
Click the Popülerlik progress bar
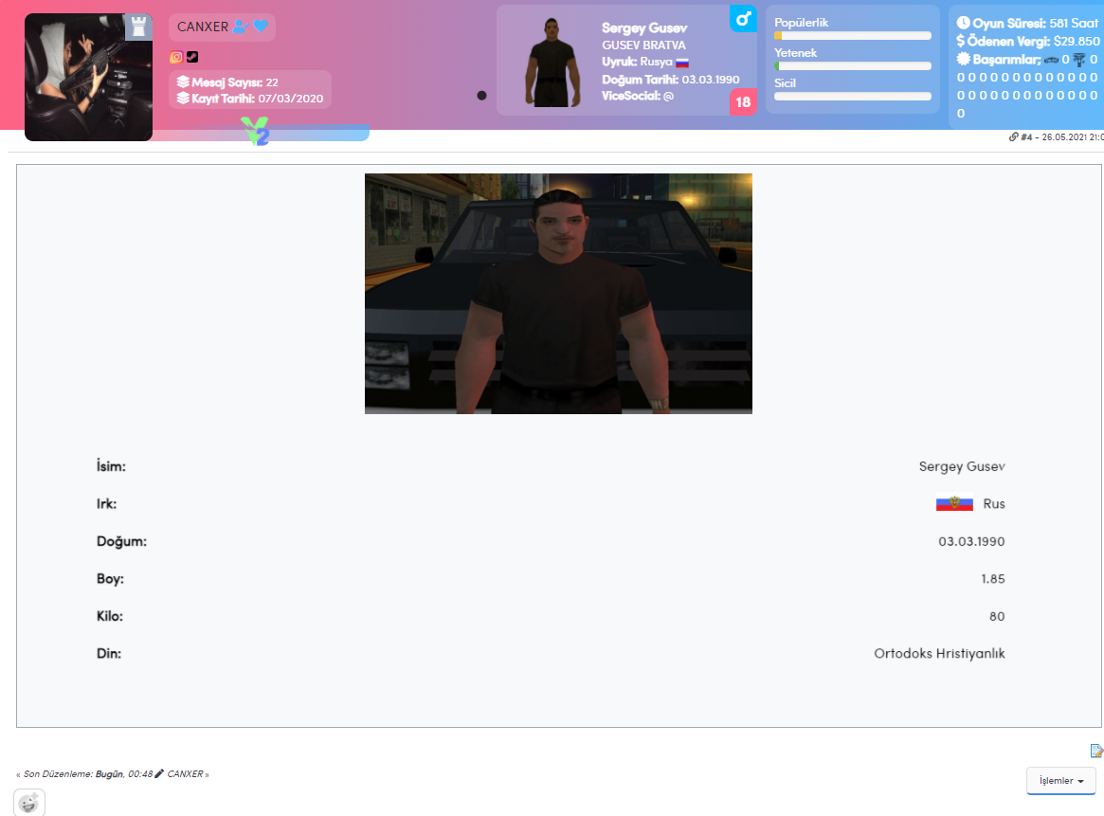pyautogui.click(x=853, y=36)
